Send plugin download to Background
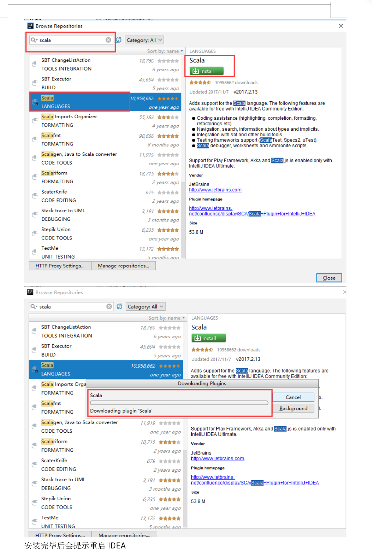 pyautogui.click(x=293, y=408)
